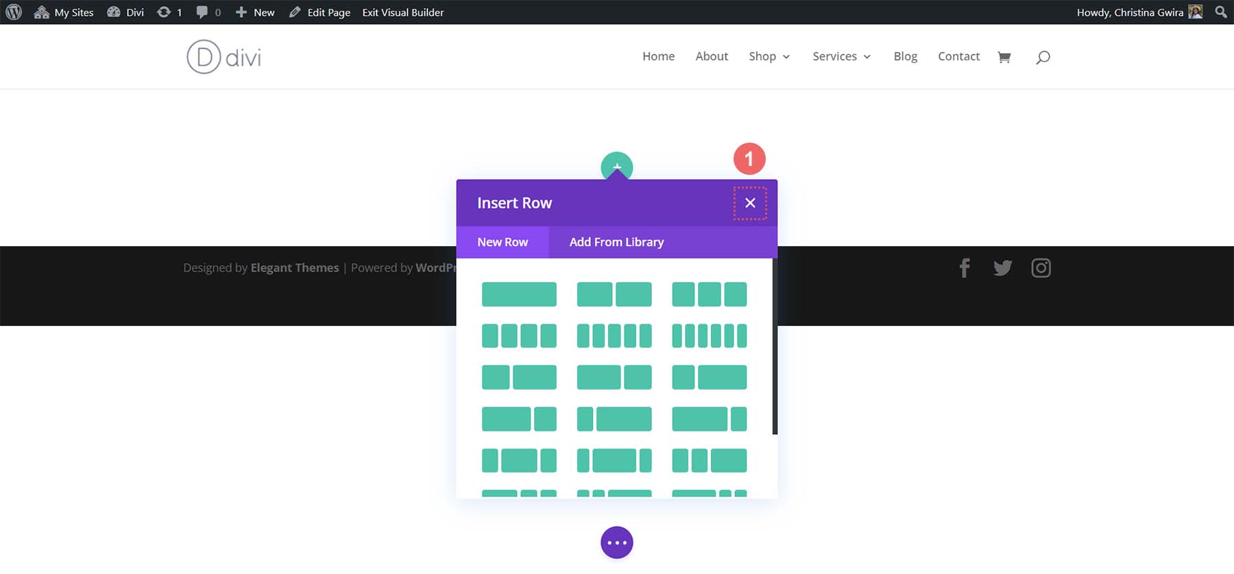The width and height of the screenshot is (1234, 574).
Task: Click the admin bar search icon
Action: tap(1221, 12)
